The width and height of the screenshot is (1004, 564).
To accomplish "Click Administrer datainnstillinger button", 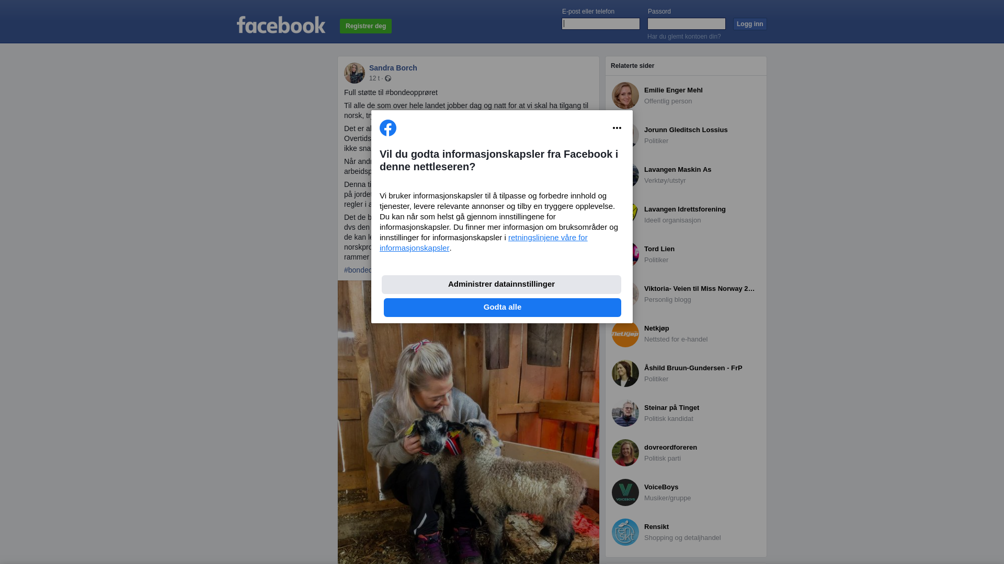I will tap(501, 285).
